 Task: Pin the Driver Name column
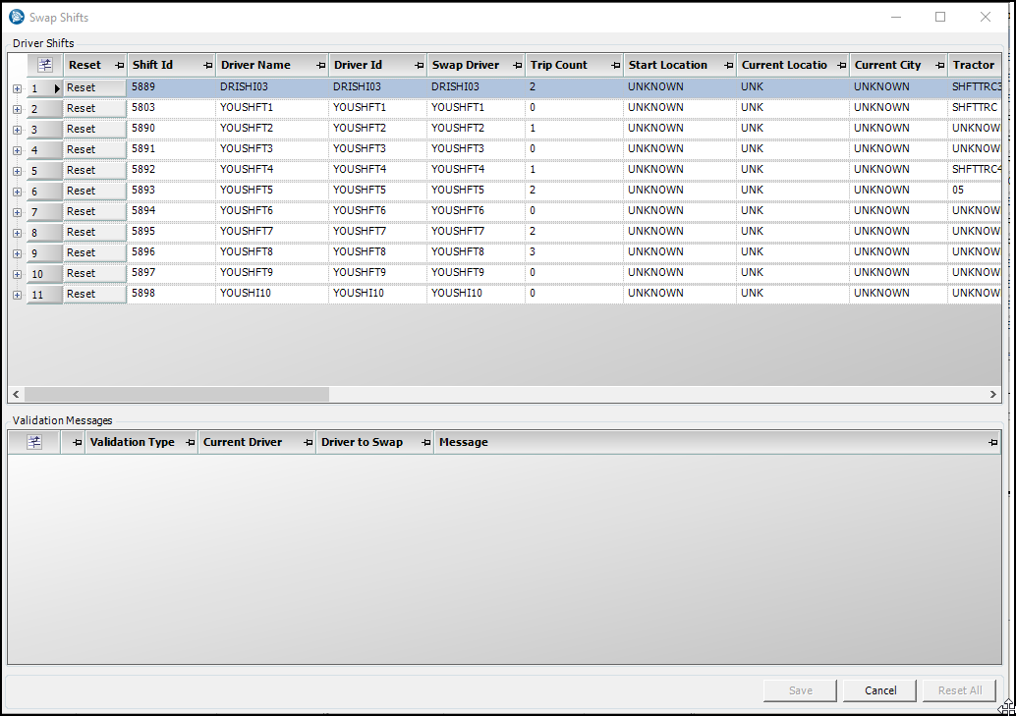point(320,66)
